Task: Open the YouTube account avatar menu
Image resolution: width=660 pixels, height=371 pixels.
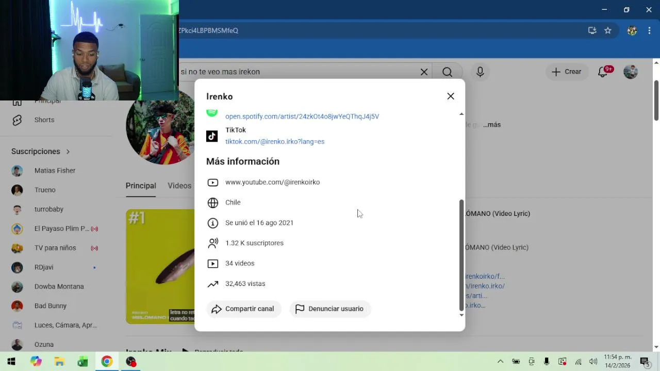Action: pos(631,72)
